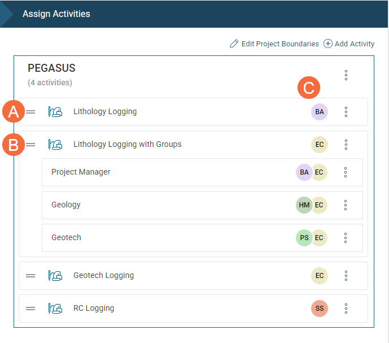The height and width of the screenshot is (343, 389).
Task: Open options menu for Lithology Logging
Action: pos(346,112)
